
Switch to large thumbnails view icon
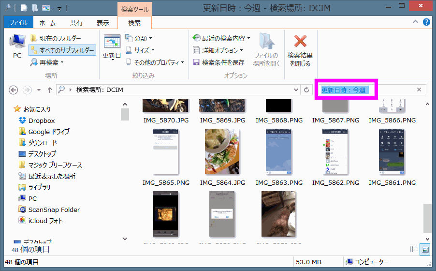coord(425,249)
